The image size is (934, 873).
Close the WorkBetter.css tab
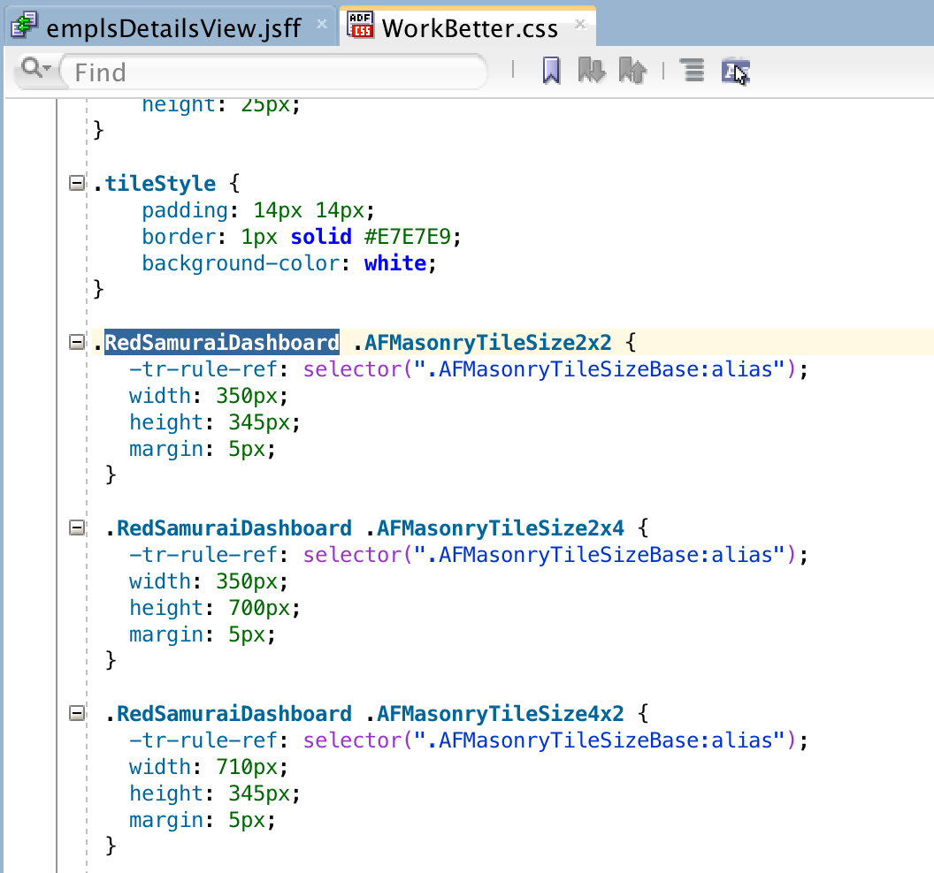coord(580,27)
